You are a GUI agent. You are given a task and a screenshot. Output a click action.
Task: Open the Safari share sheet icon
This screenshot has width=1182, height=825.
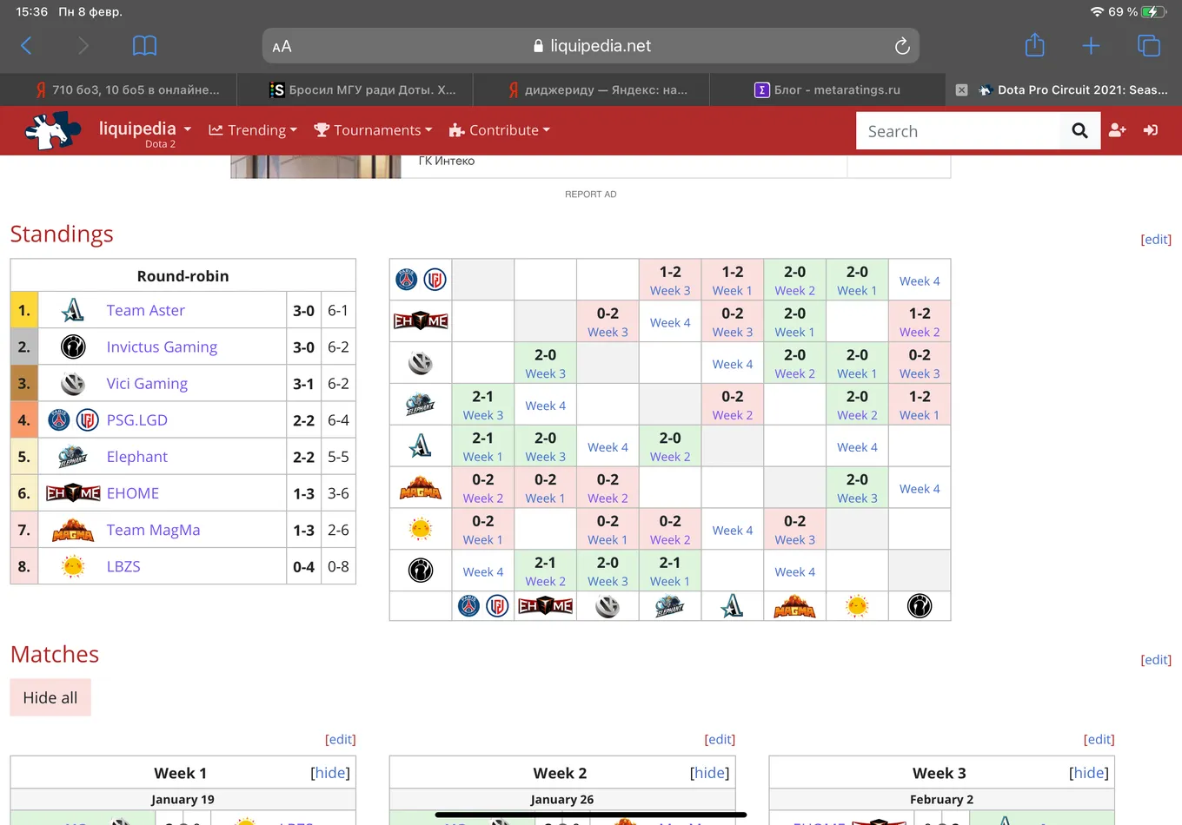coord(1034,45)
